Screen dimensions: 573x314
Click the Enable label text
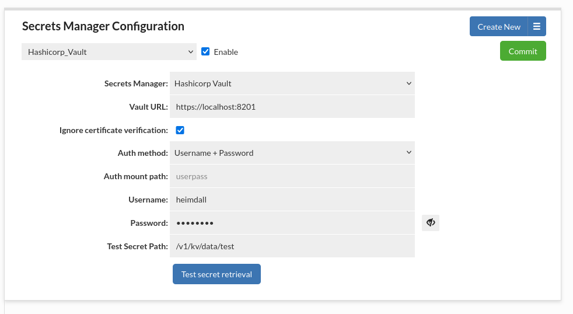point(226,52)
